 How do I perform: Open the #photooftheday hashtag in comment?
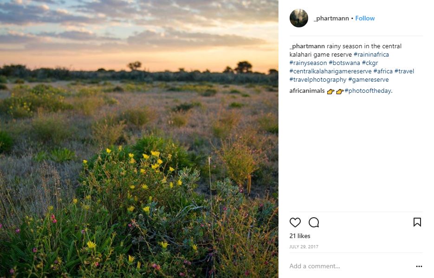point(368,91)
